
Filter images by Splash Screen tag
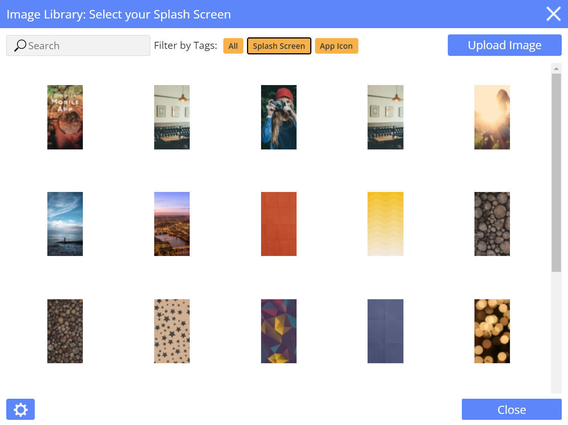pos(279,46)
